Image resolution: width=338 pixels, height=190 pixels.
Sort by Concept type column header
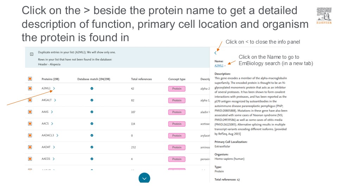(177, 79)
